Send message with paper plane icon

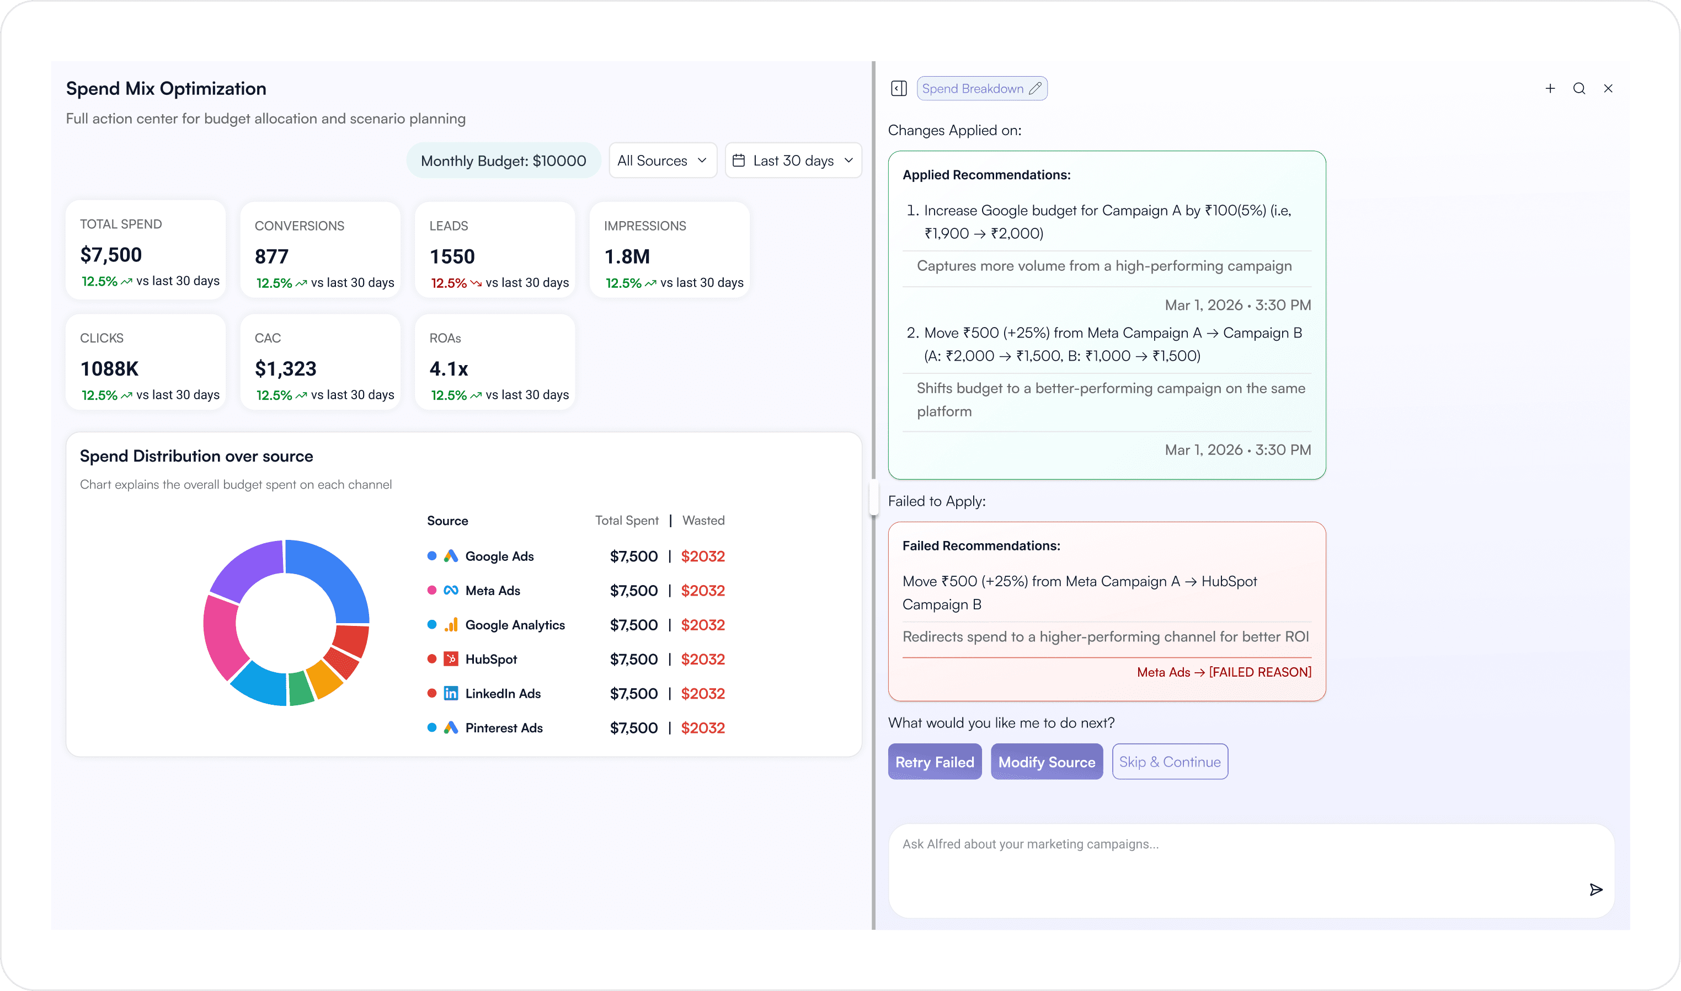tap(1595, 890)
